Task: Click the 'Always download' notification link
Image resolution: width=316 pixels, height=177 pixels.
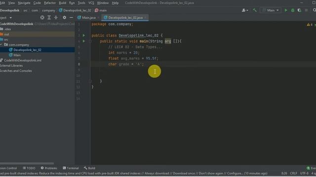Action: coord(157,173)
